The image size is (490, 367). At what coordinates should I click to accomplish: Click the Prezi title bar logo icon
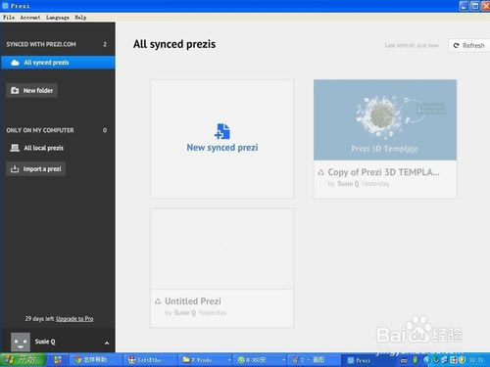tap(5, 6)
